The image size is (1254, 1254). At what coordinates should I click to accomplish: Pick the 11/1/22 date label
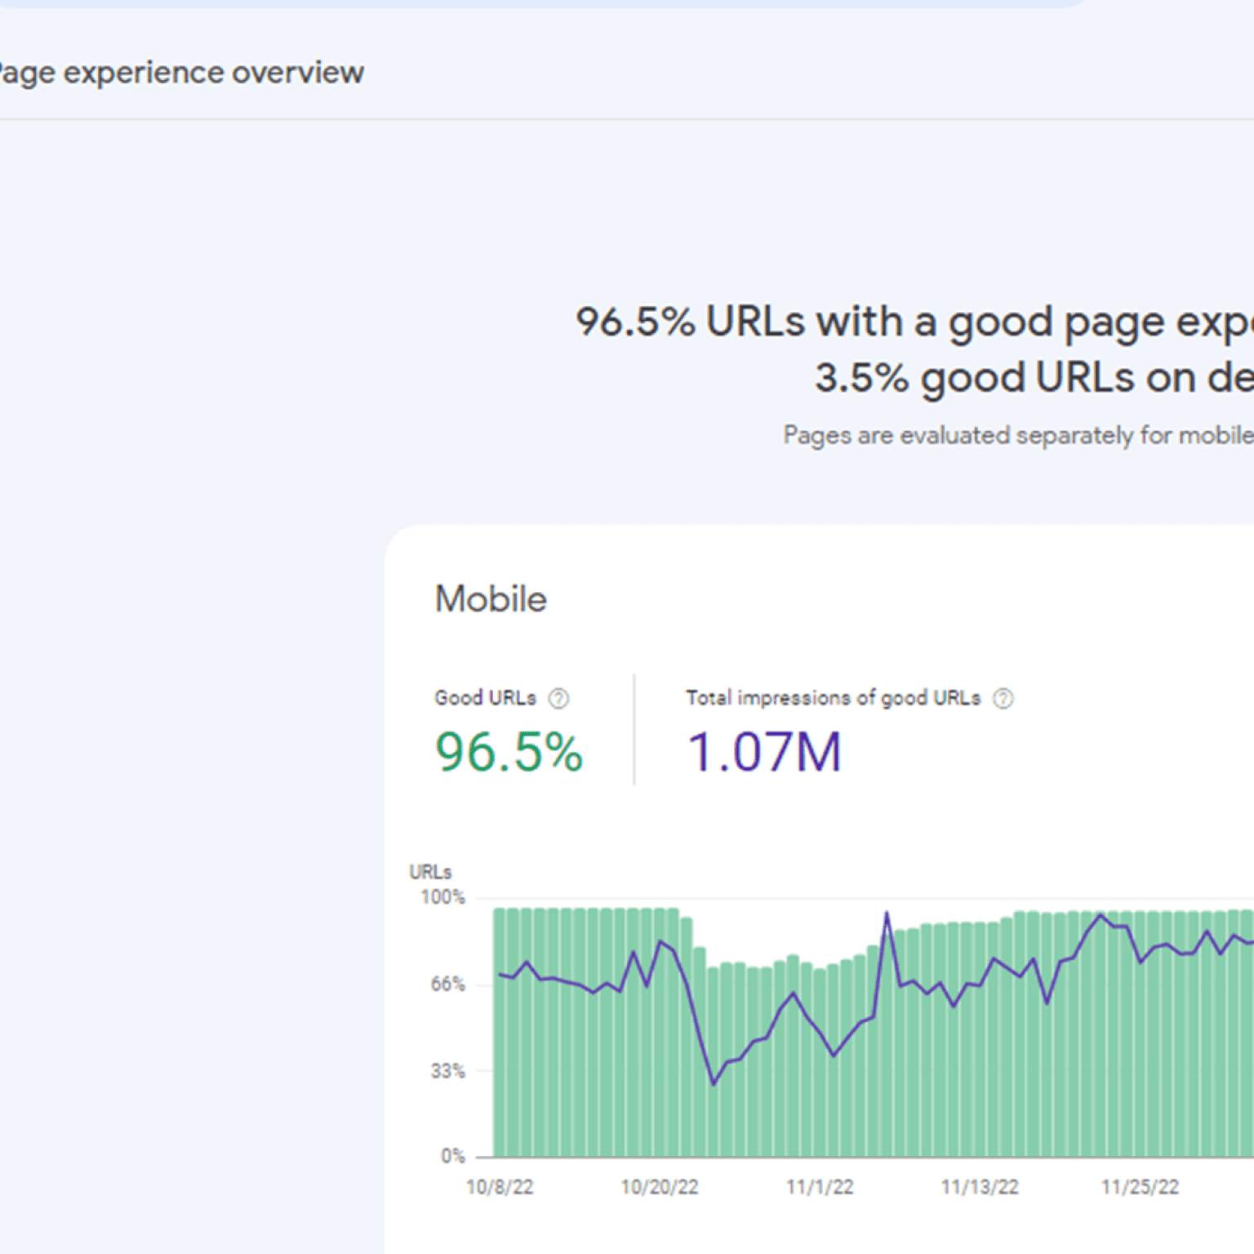pos(820,1187)
